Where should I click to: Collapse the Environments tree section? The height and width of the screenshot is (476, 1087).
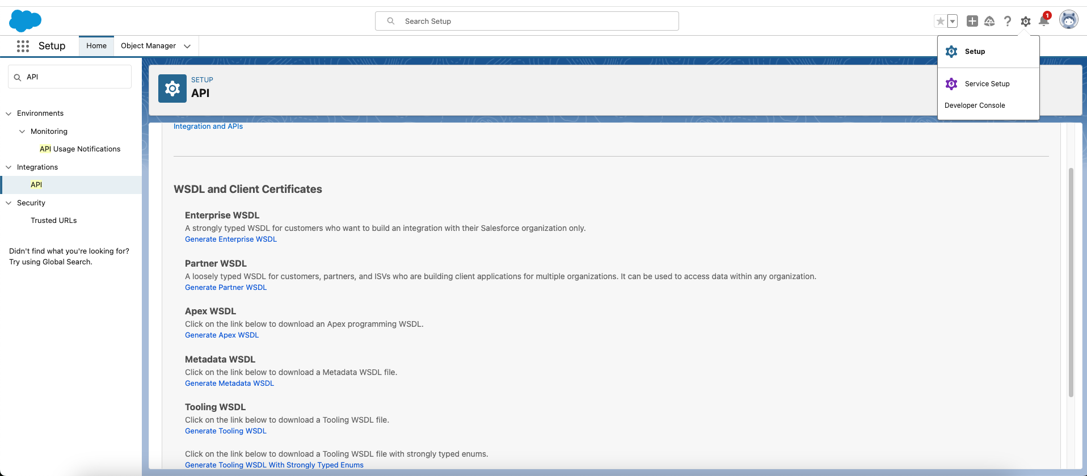(9, 113)
